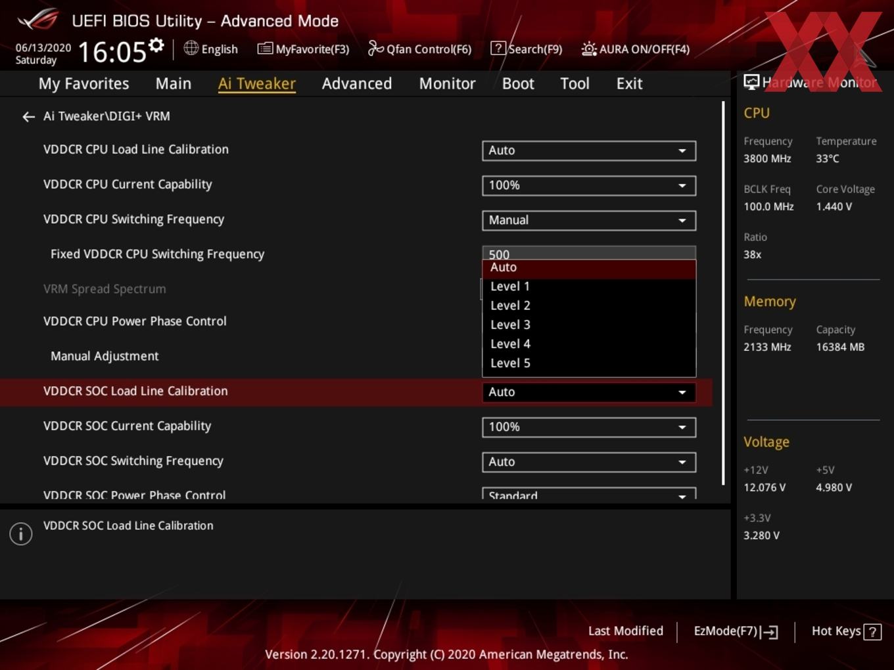Click the +12V 12.076 V reading
This screenshot has width=894, height=670.
[x=764, y=487]
